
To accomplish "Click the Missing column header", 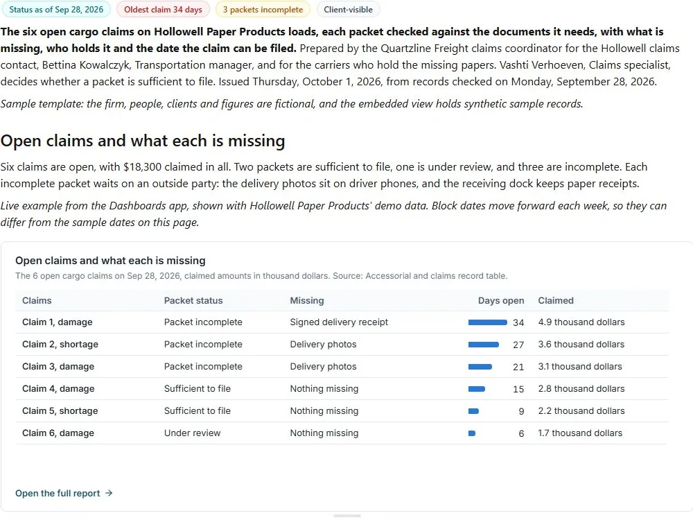I will pyautogui.click(x=307, y=301).
